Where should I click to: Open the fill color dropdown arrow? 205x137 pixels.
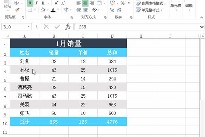click(x=48, y=10)
